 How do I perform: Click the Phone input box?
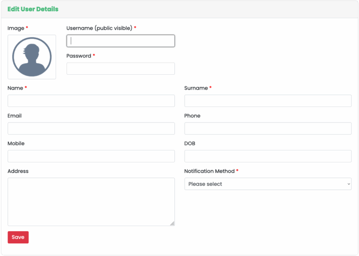coord(267,128)
